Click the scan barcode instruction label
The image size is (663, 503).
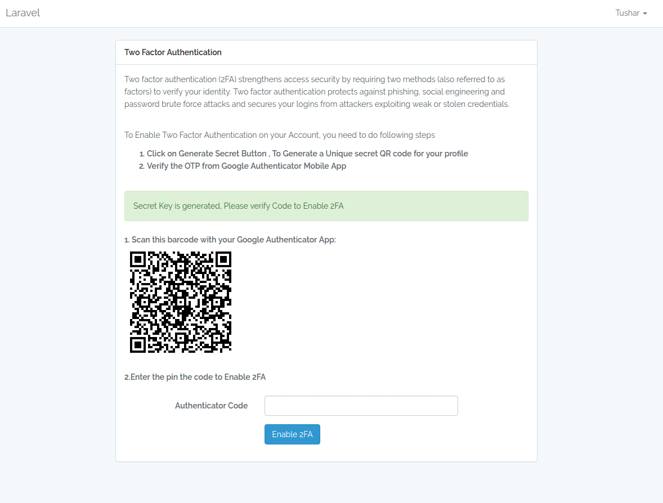tap(230, 239)
